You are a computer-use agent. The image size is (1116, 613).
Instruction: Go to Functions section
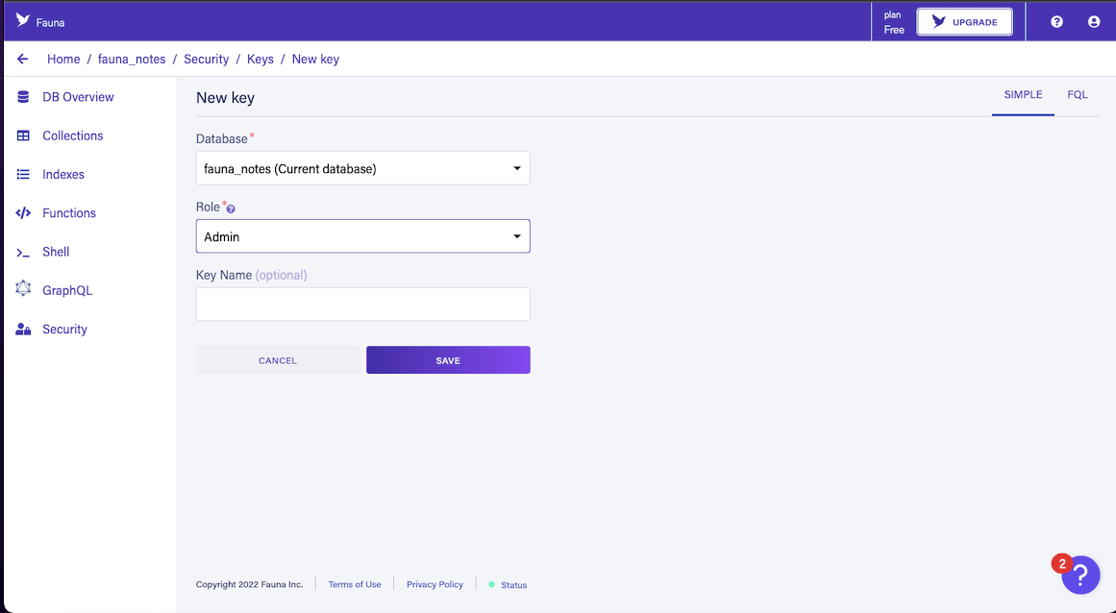click(x=69, y=212)
